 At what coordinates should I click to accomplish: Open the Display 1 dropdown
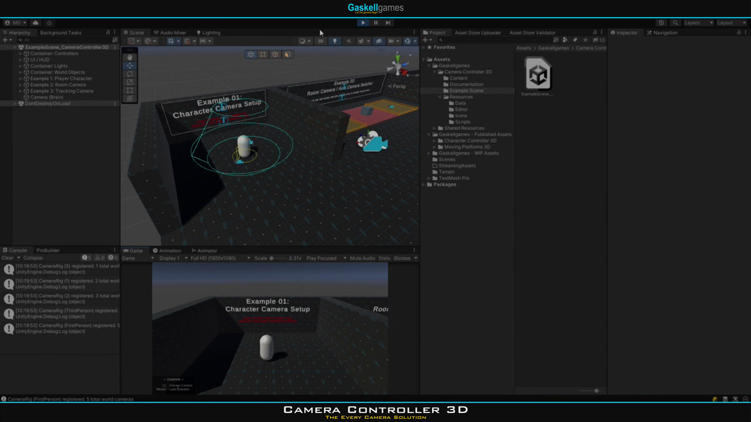173,258
